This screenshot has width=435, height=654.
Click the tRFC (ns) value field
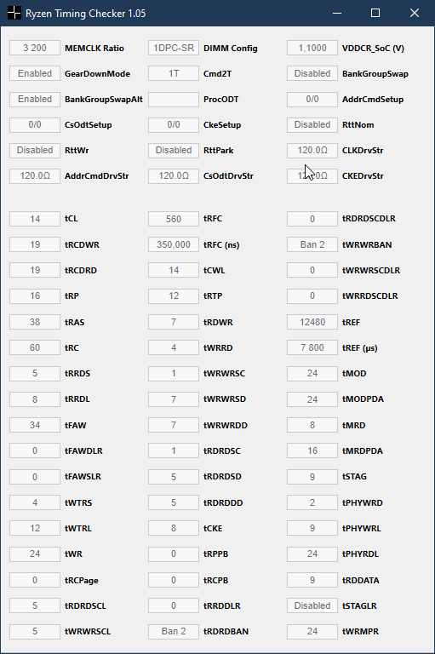[174, 244]
